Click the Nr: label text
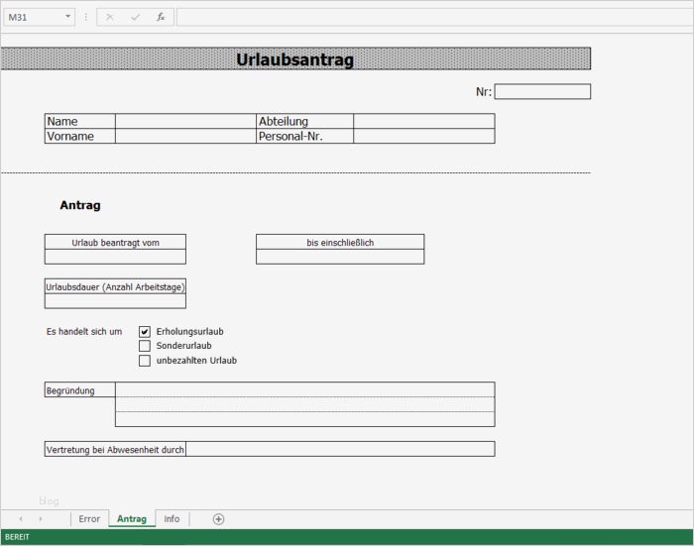694x546 pixels. tap(484, 91)
